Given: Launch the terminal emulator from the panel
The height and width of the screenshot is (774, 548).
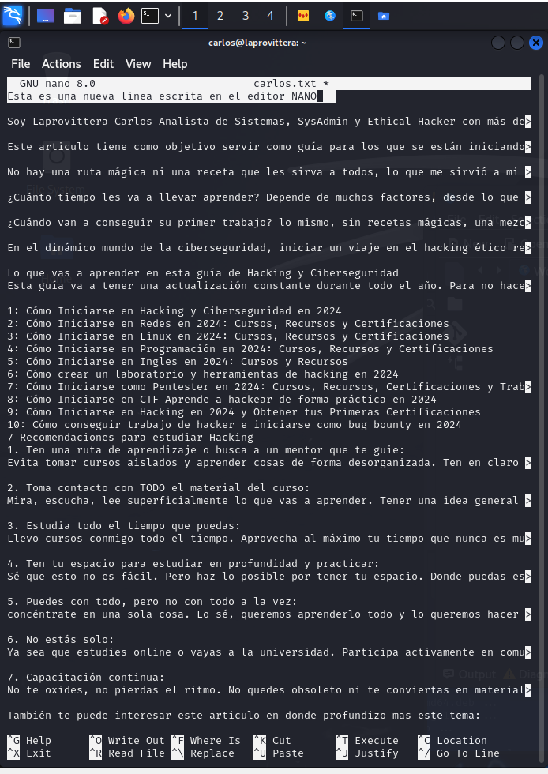Looking at the screenshot, I should [149, 16].
